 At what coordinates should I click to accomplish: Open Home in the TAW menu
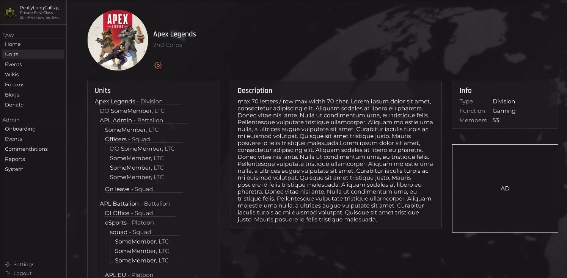tap(13, 44)
